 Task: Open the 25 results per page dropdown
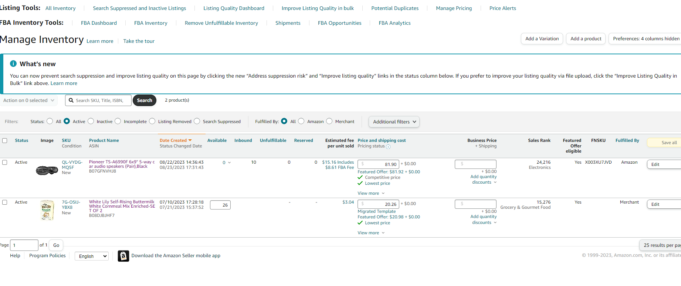click(661, 245)
